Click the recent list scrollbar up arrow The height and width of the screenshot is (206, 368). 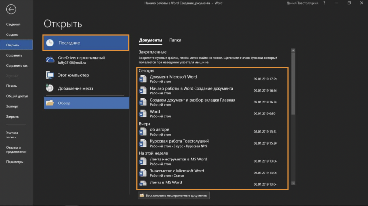point(293,50)
